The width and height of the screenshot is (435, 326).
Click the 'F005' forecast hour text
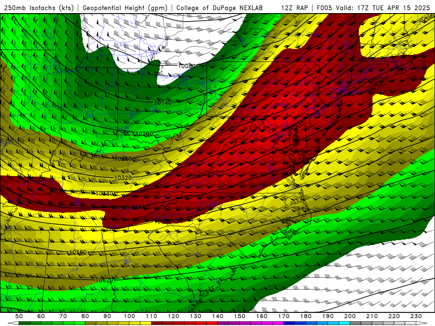pos(324,8)
